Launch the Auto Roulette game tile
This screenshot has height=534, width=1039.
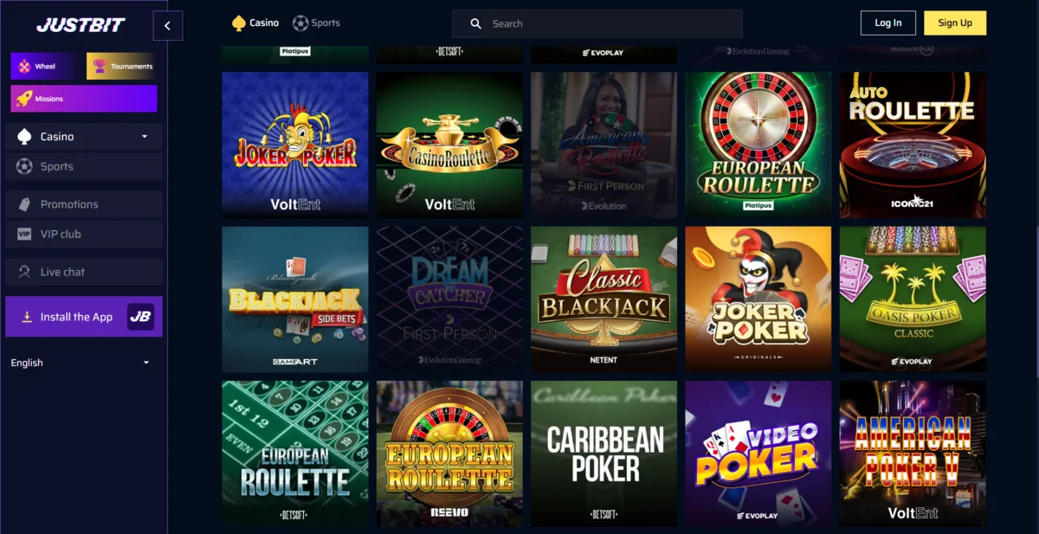pyautogui.click(x=913, y=145)
